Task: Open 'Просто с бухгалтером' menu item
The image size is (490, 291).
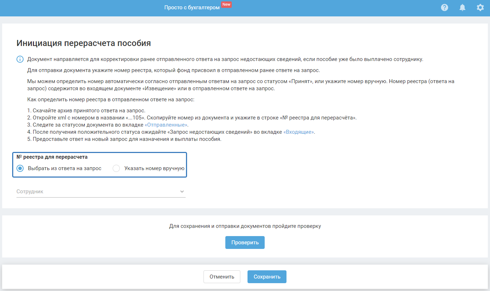Action: coord(192,7)
